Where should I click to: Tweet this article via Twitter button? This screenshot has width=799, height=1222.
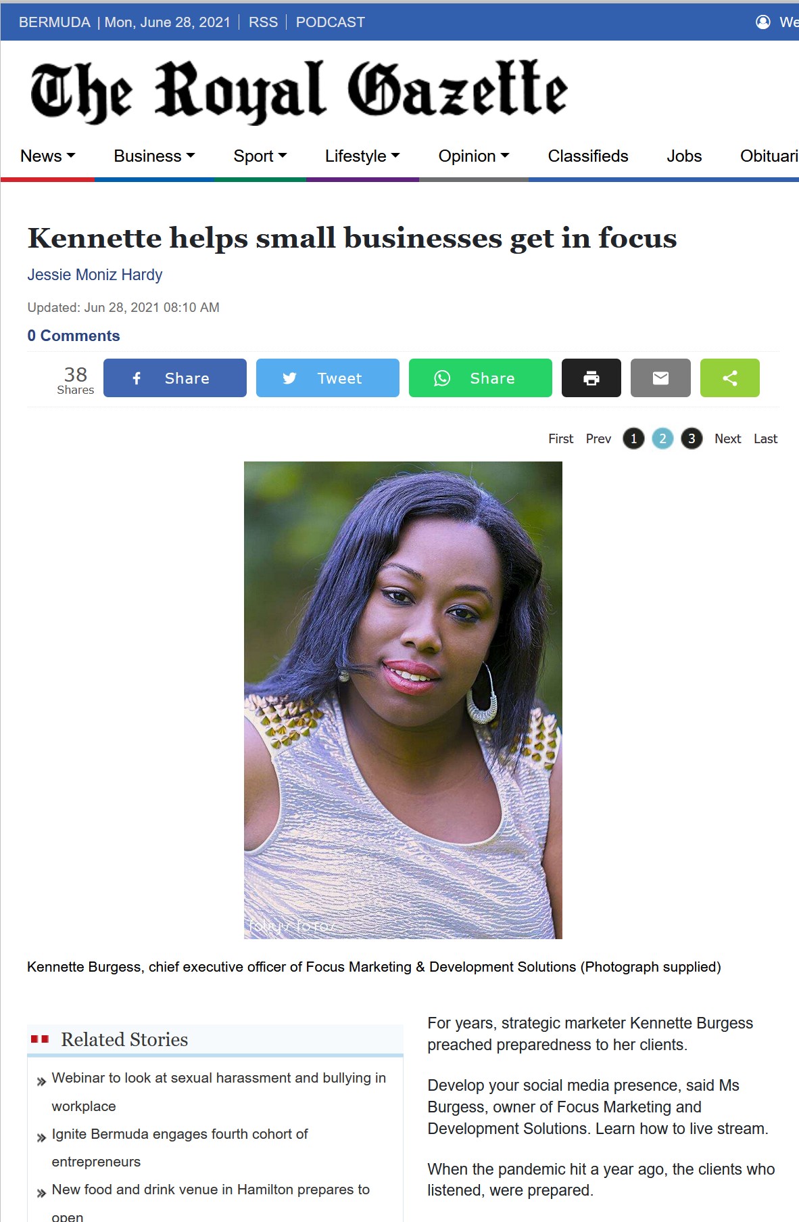click(x=327, y=378)
